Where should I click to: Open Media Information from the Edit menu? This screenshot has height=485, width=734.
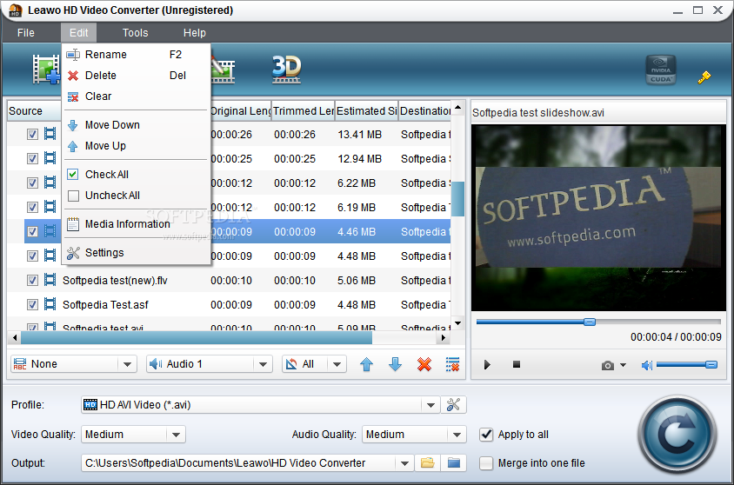[136, 224]
